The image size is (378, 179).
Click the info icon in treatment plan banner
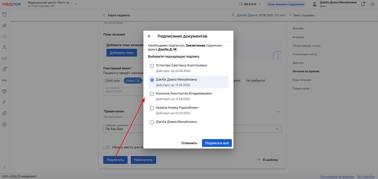click(278, 56)
